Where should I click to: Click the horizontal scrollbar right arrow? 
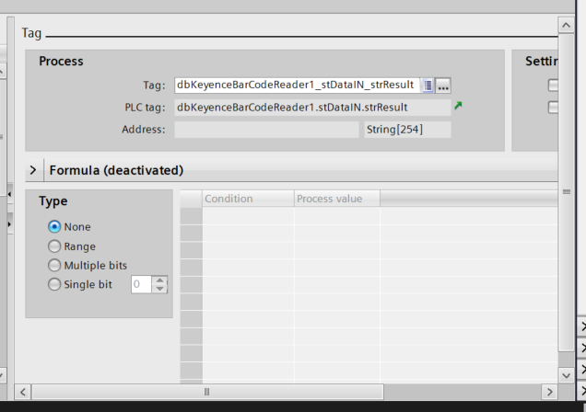(549, 392)
